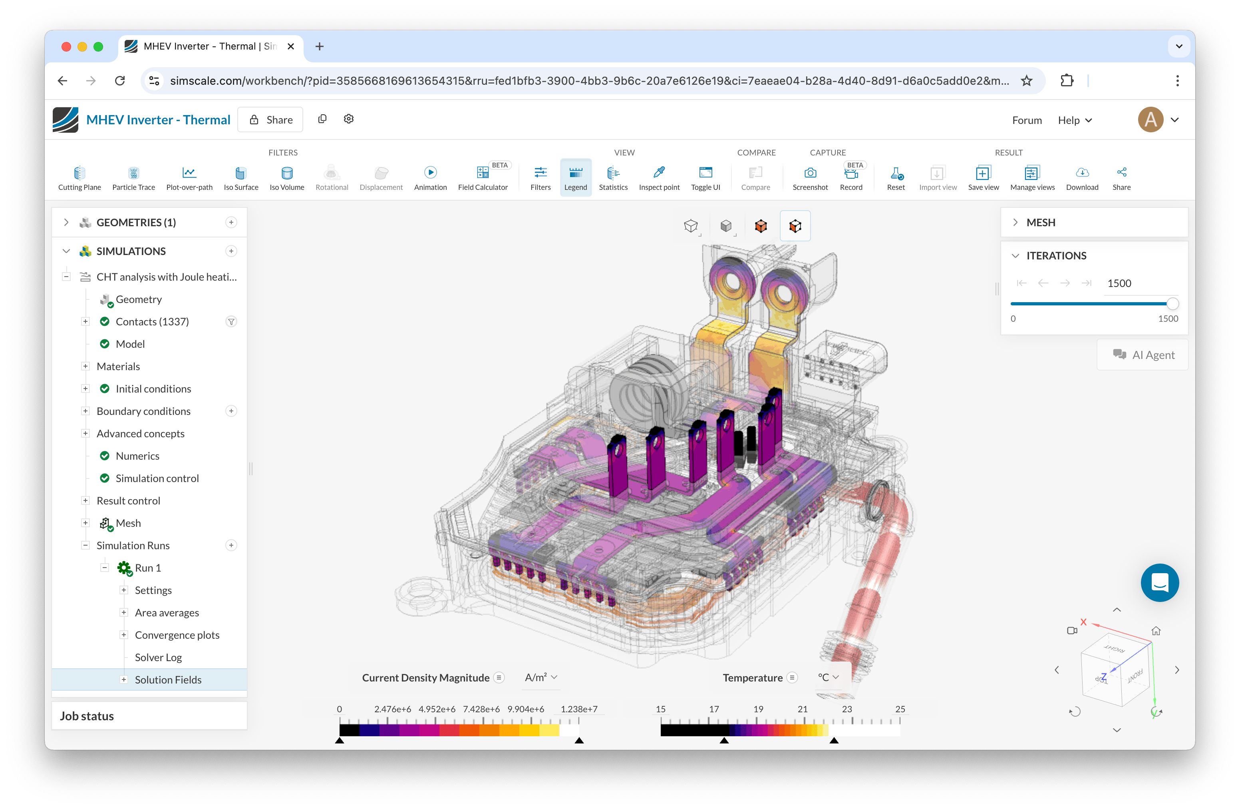The image size is (1240, 809).
Task: Select Convergence plots item
Action: [177, 635]
